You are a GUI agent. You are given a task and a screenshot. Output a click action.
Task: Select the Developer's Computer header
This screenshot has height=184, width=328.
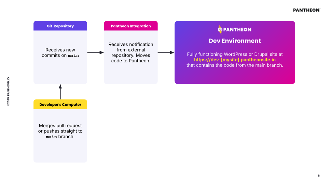click(x=60, y=104)
